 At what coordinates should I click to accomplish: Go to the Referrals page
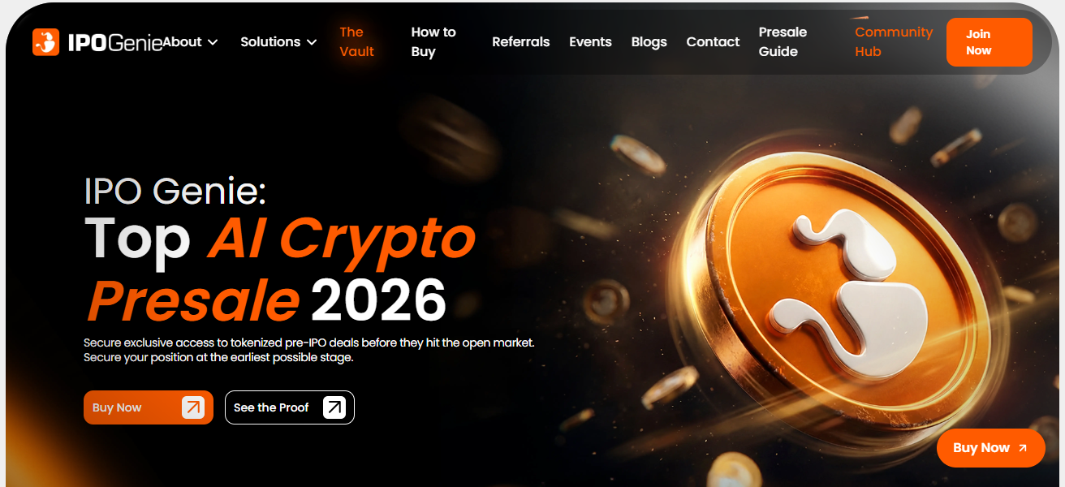tap(520, 42)
